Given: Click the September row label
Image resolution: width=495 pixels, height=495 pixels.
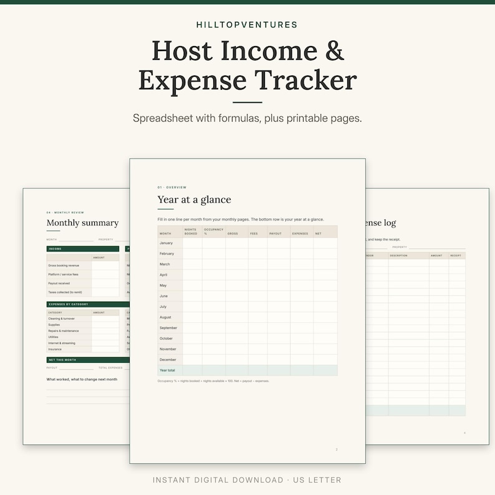Looking at the screenshot, I should coord(168,328).
